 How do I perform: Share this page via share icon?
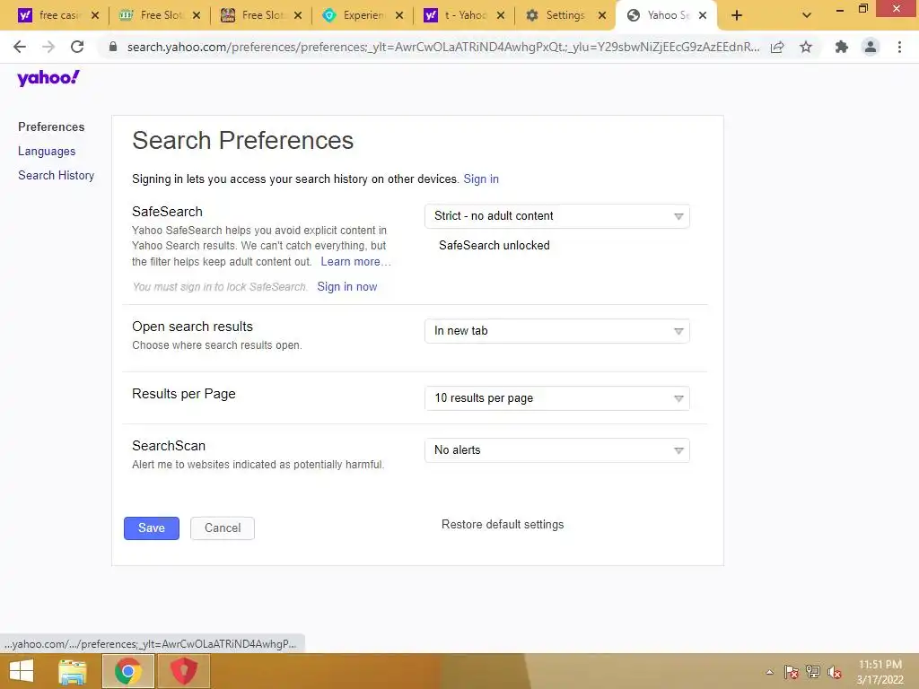click(x=777, y=47)
